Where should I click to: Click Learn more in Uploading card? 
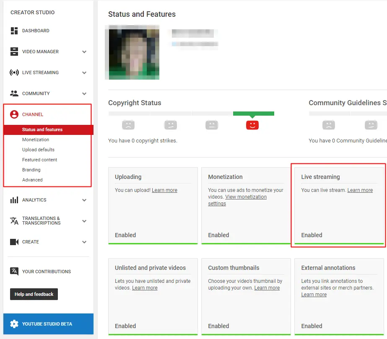164,190
